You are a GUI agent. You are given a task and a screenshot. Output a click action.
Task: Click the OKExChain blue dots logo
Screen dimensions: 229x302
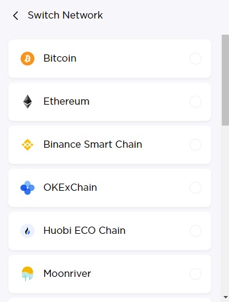[x=28, y=188]
